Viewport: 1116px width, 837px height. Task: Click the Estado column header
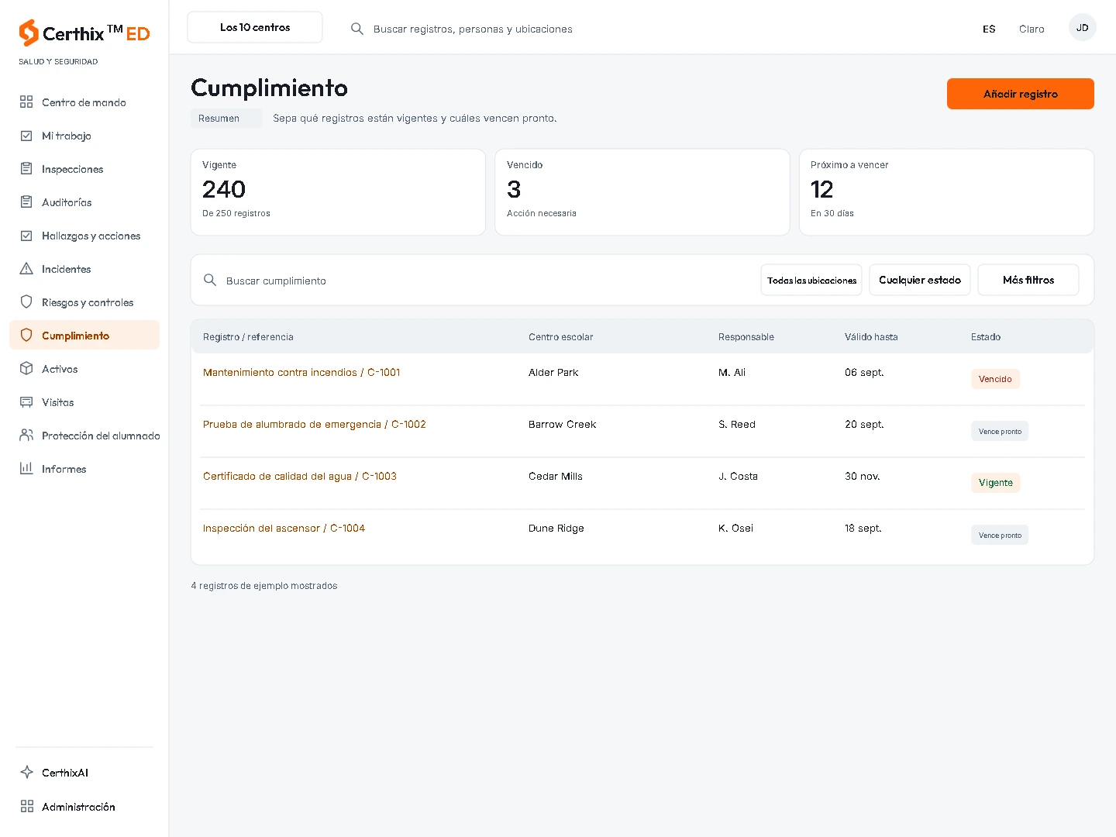[x=986, y=337]
